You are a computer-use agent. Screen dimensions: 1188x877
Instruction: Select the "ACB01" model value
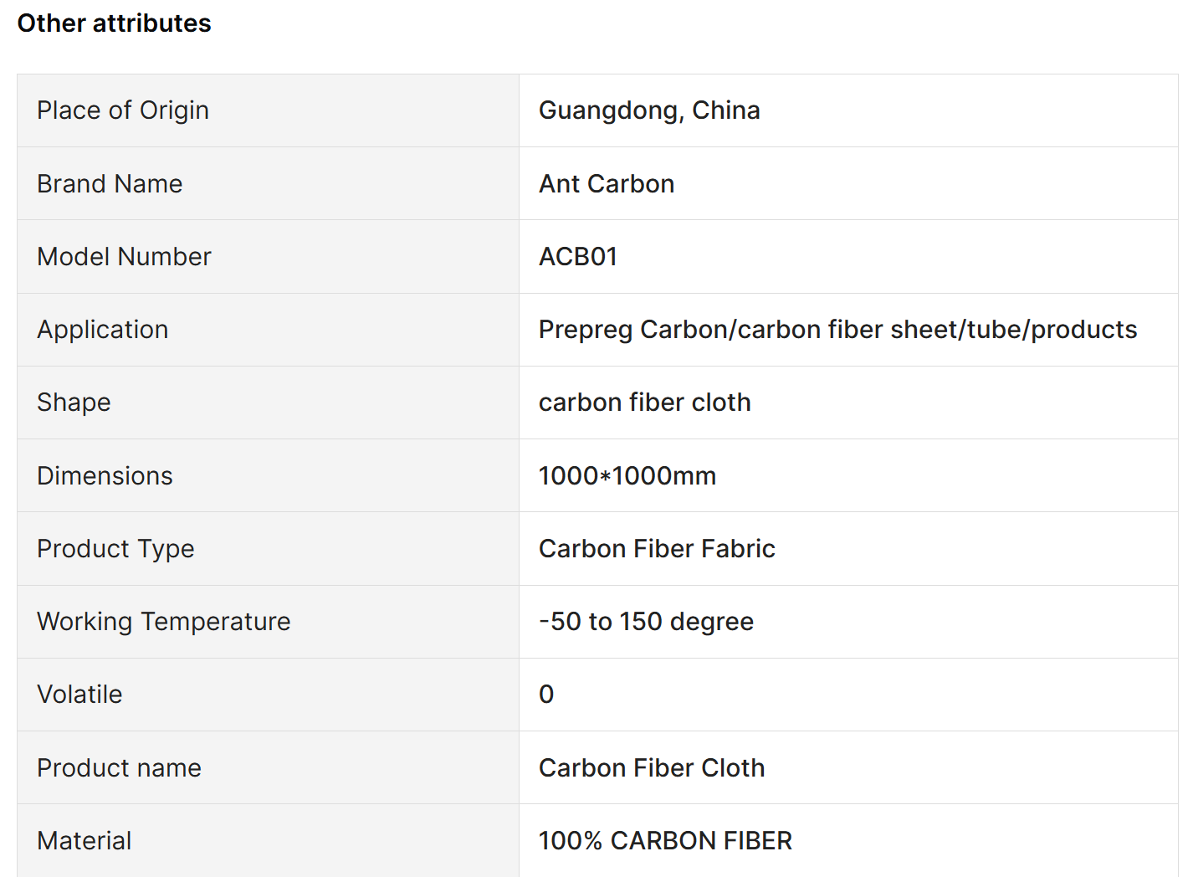[x=578, y=257]
